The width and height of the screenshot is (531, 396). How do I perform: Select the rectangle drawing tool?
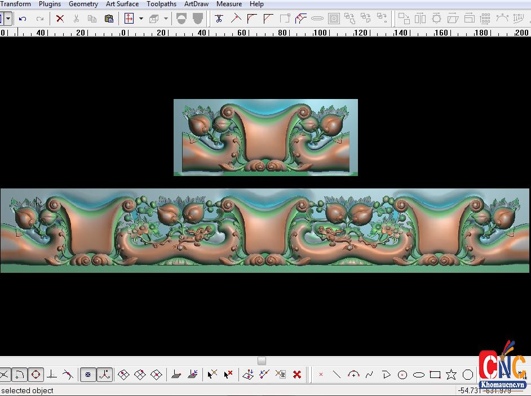(x=435, y=375)
